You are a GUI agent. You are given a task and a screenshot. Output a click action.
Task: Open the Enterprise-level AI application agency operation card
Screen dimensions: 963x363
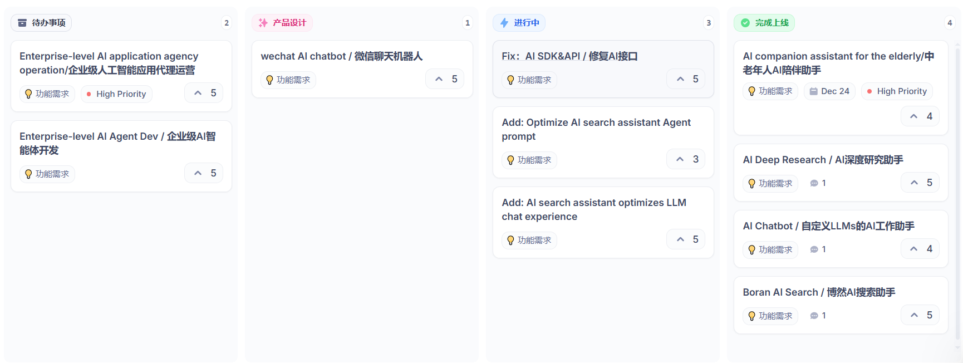pos(109,63)
